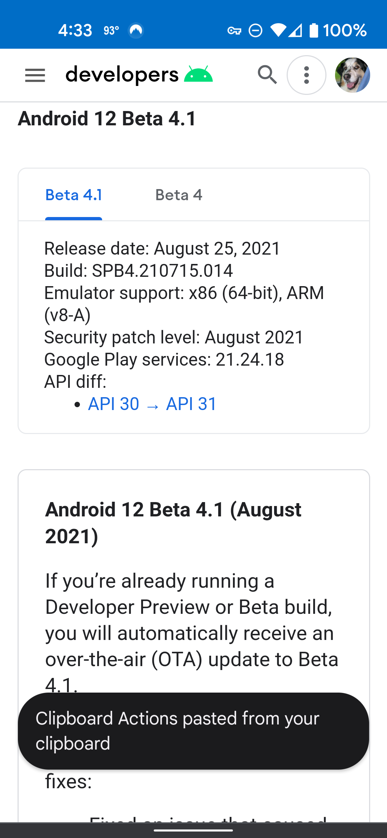
Task: Tap the battery icon in status bar
Action: coord(314,30)
